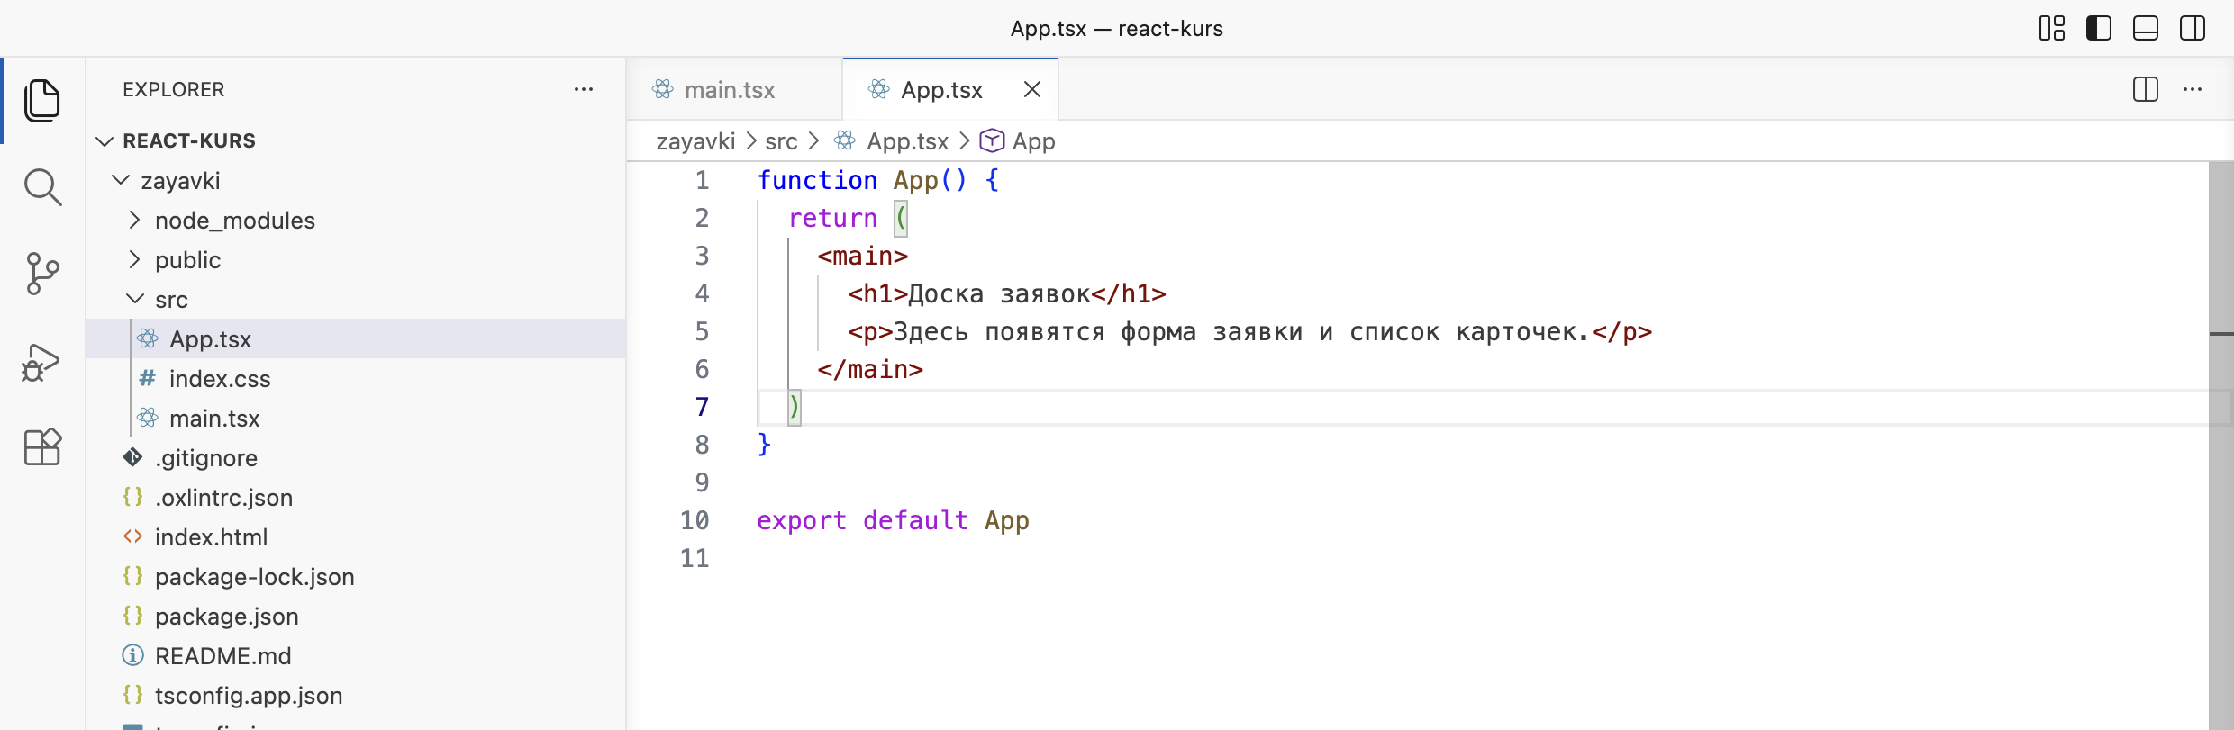Open package-lock.json file
The width and height of the screenshot is (2234, 730).
(x=356, y=576)
